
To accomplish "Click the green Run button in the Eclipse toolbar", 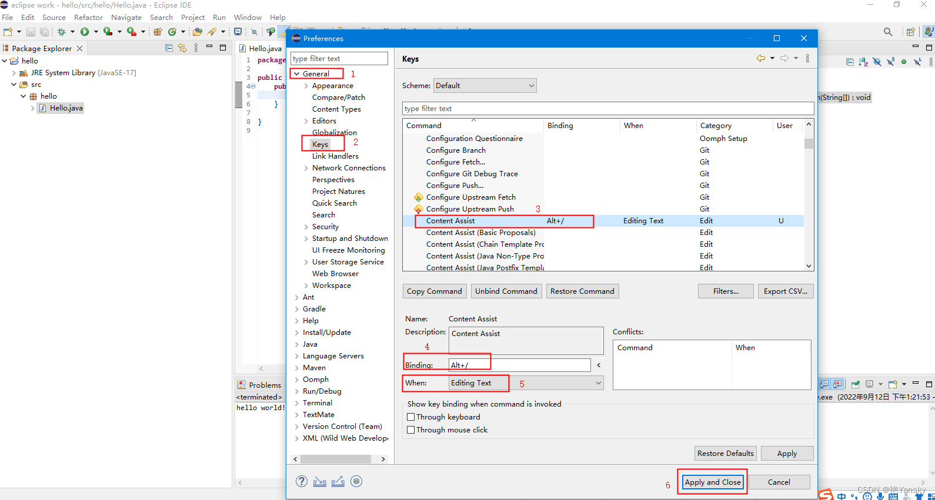I will pyautogui.click(x=85, y=32).
